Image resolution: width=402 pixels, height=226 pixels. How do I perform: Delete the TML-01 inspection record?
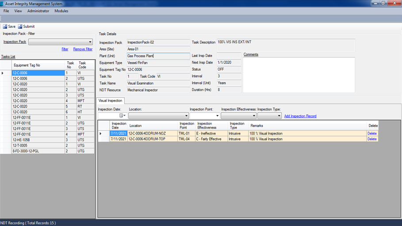click(372, 133)
